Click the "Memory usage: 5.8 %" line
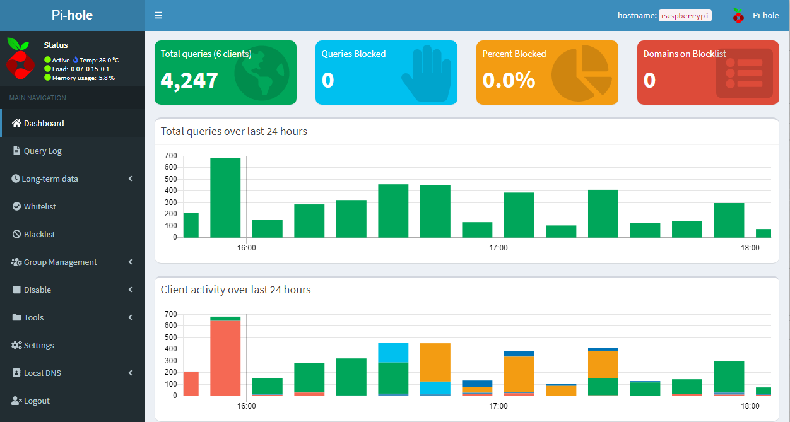This screenshot has height=422, width=790. click(83, 78)
